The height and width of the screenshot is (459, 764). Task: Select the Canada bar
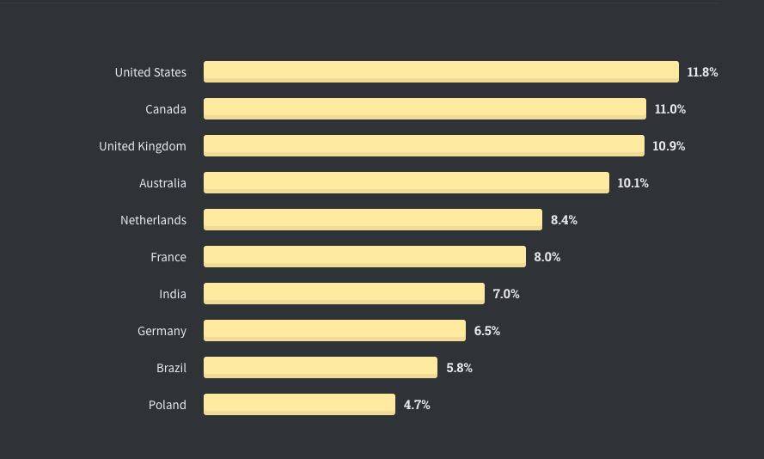pyautogui.click(x=425, y=109)
